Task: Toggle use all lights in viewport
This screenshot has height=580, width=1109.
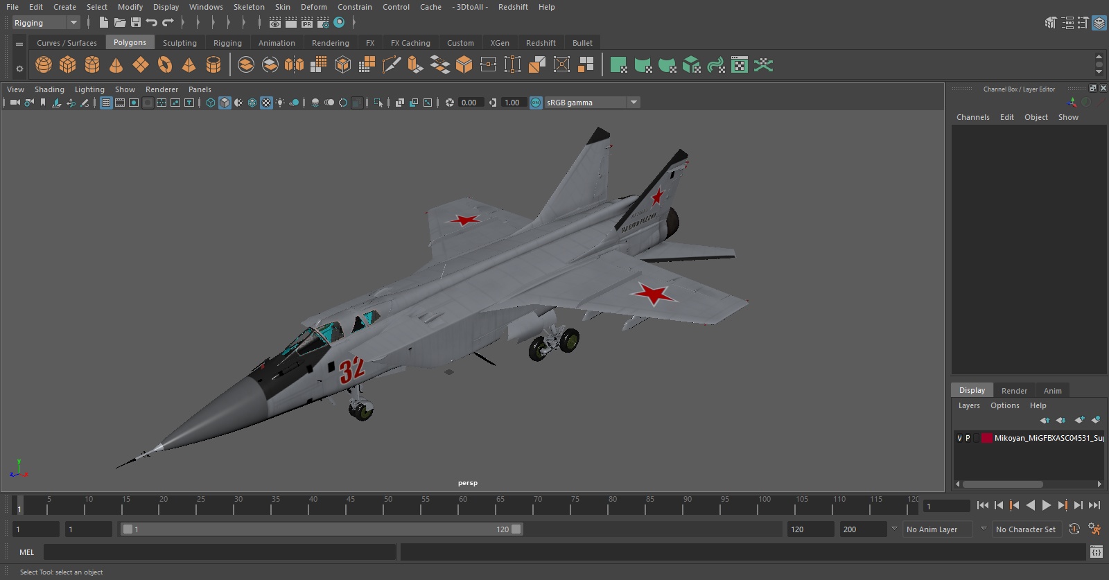Action: coord(280,103)
